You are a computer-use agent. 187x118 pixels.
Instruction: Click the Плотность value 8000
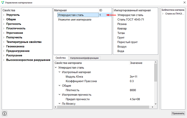[x=133, y=90]
